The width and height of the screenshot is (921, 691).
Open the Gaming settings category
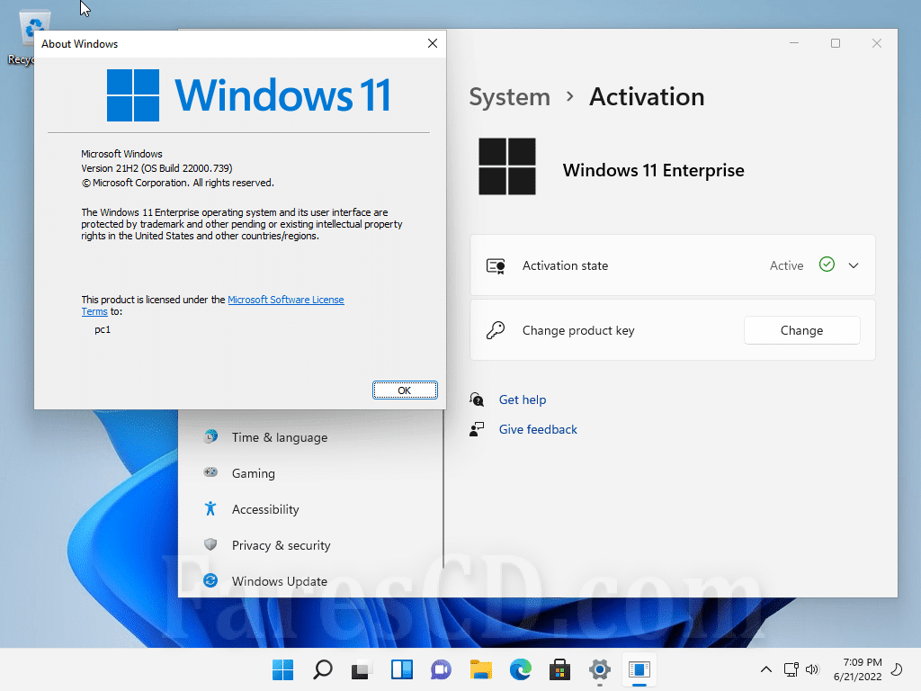point(253,473)
